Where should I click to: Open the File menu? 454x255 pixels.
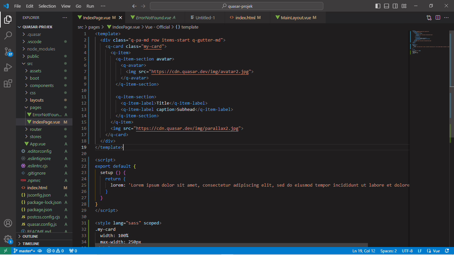click(x=18, y=6)
